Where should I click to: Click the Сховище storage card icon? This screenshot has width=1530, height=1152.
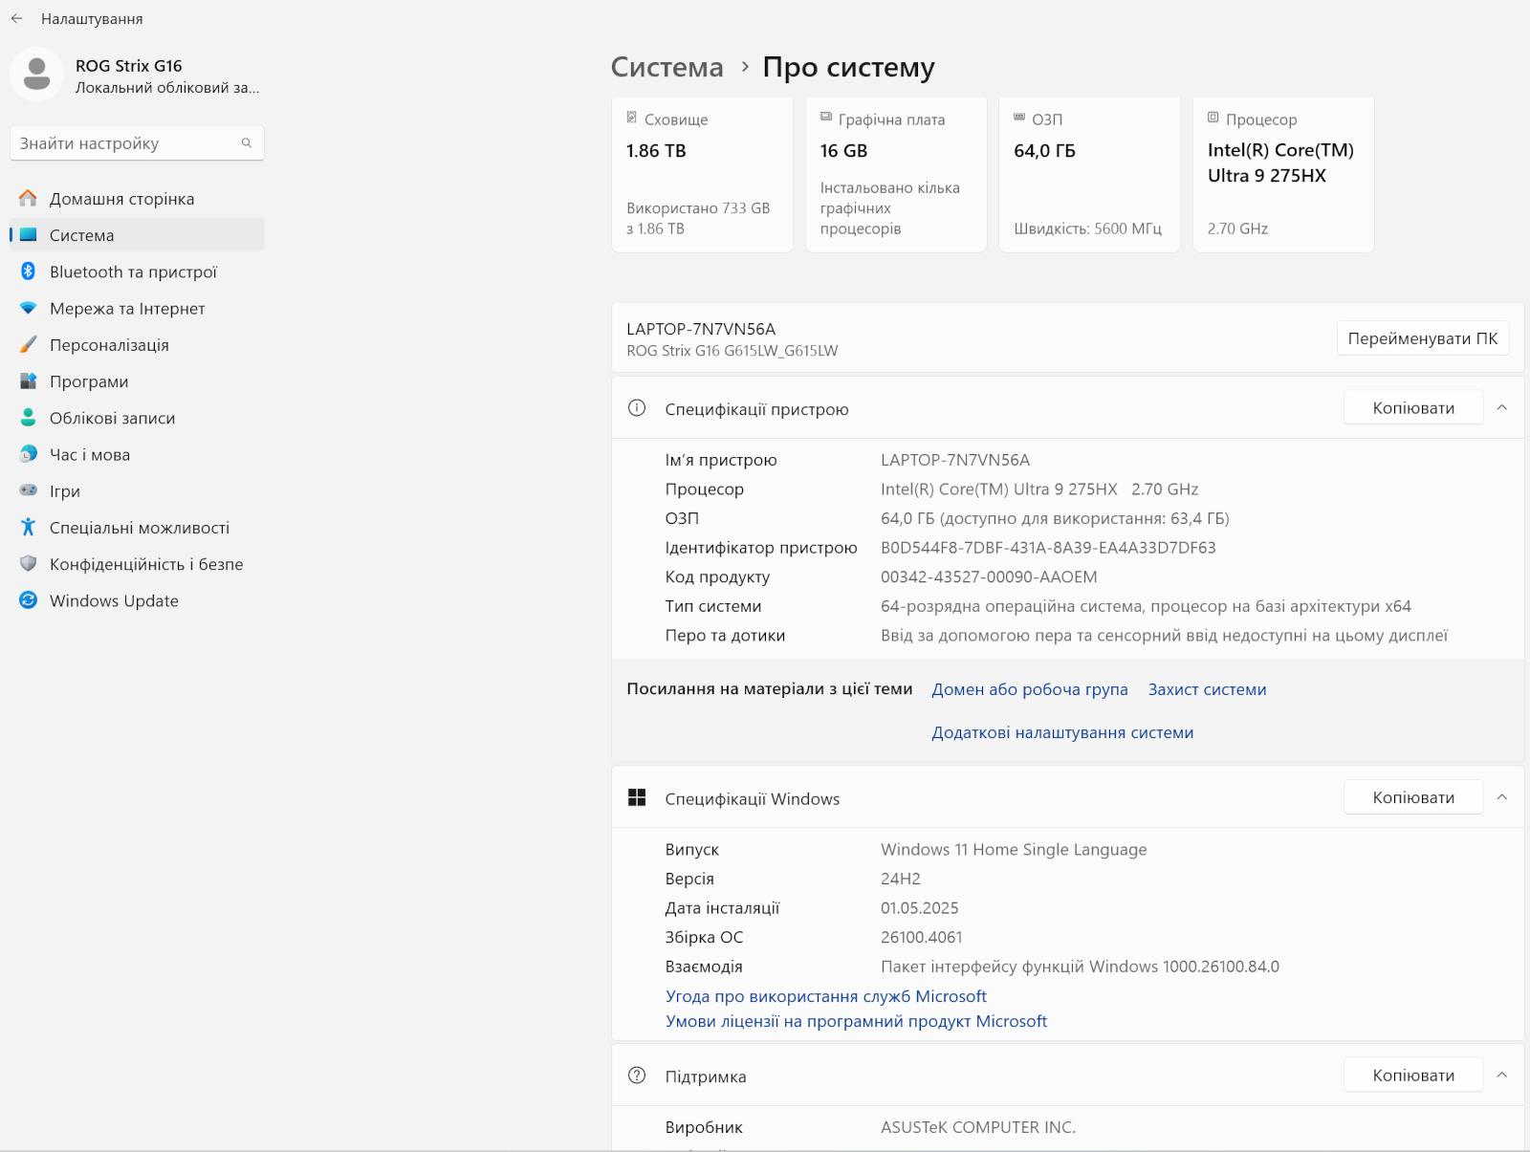point(631,118)
